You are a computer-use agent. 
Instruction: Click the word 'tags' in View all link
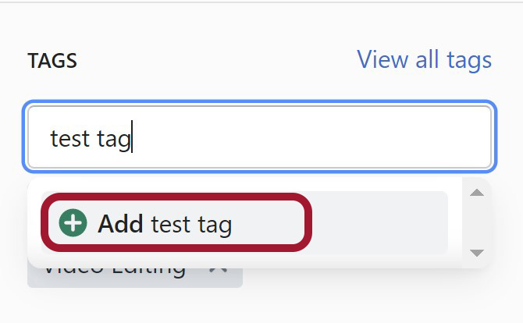[x=469, y=61]
